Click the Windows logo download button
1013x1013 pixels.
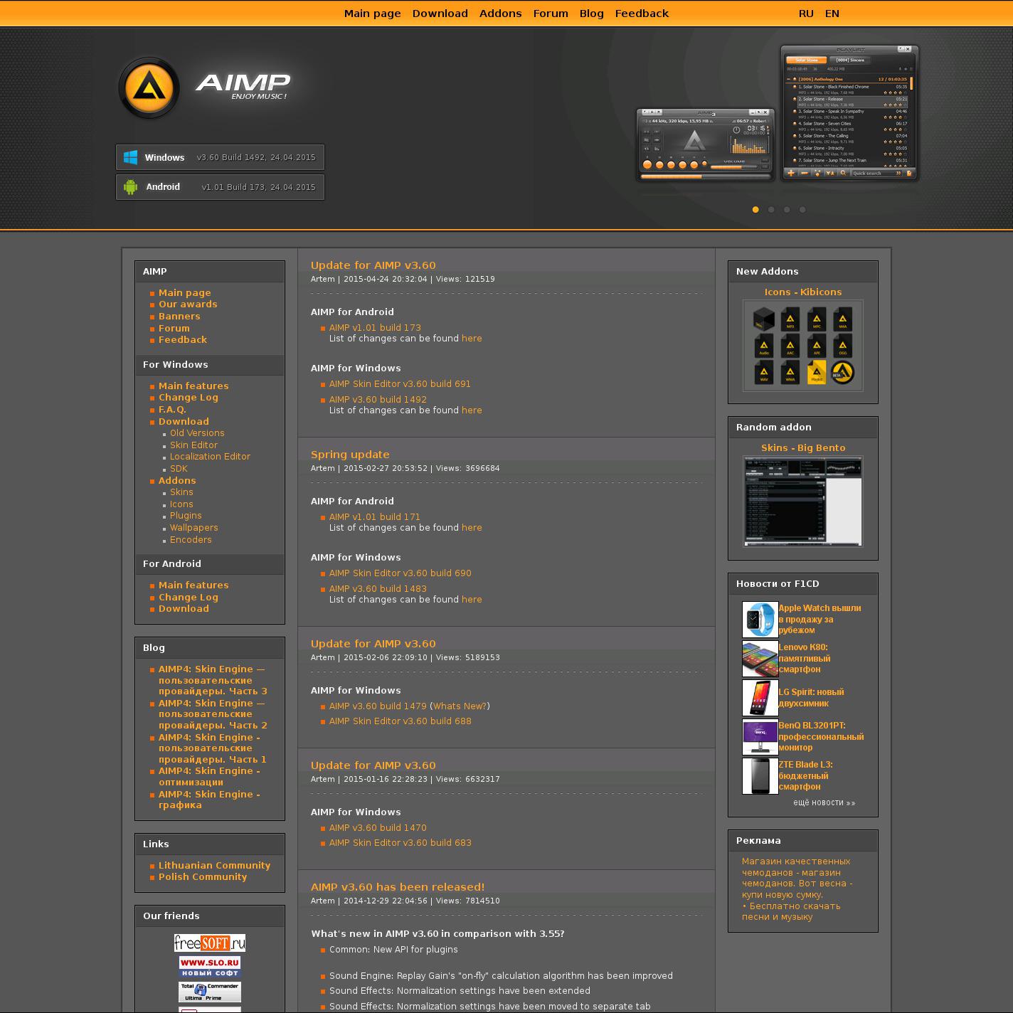coord(220,157)
